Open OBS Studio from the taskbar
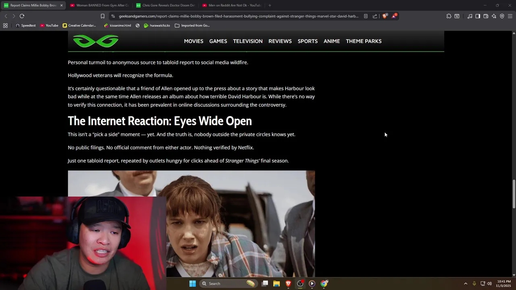The height and width of the screenshot is (290, 516). pos(300,284)
